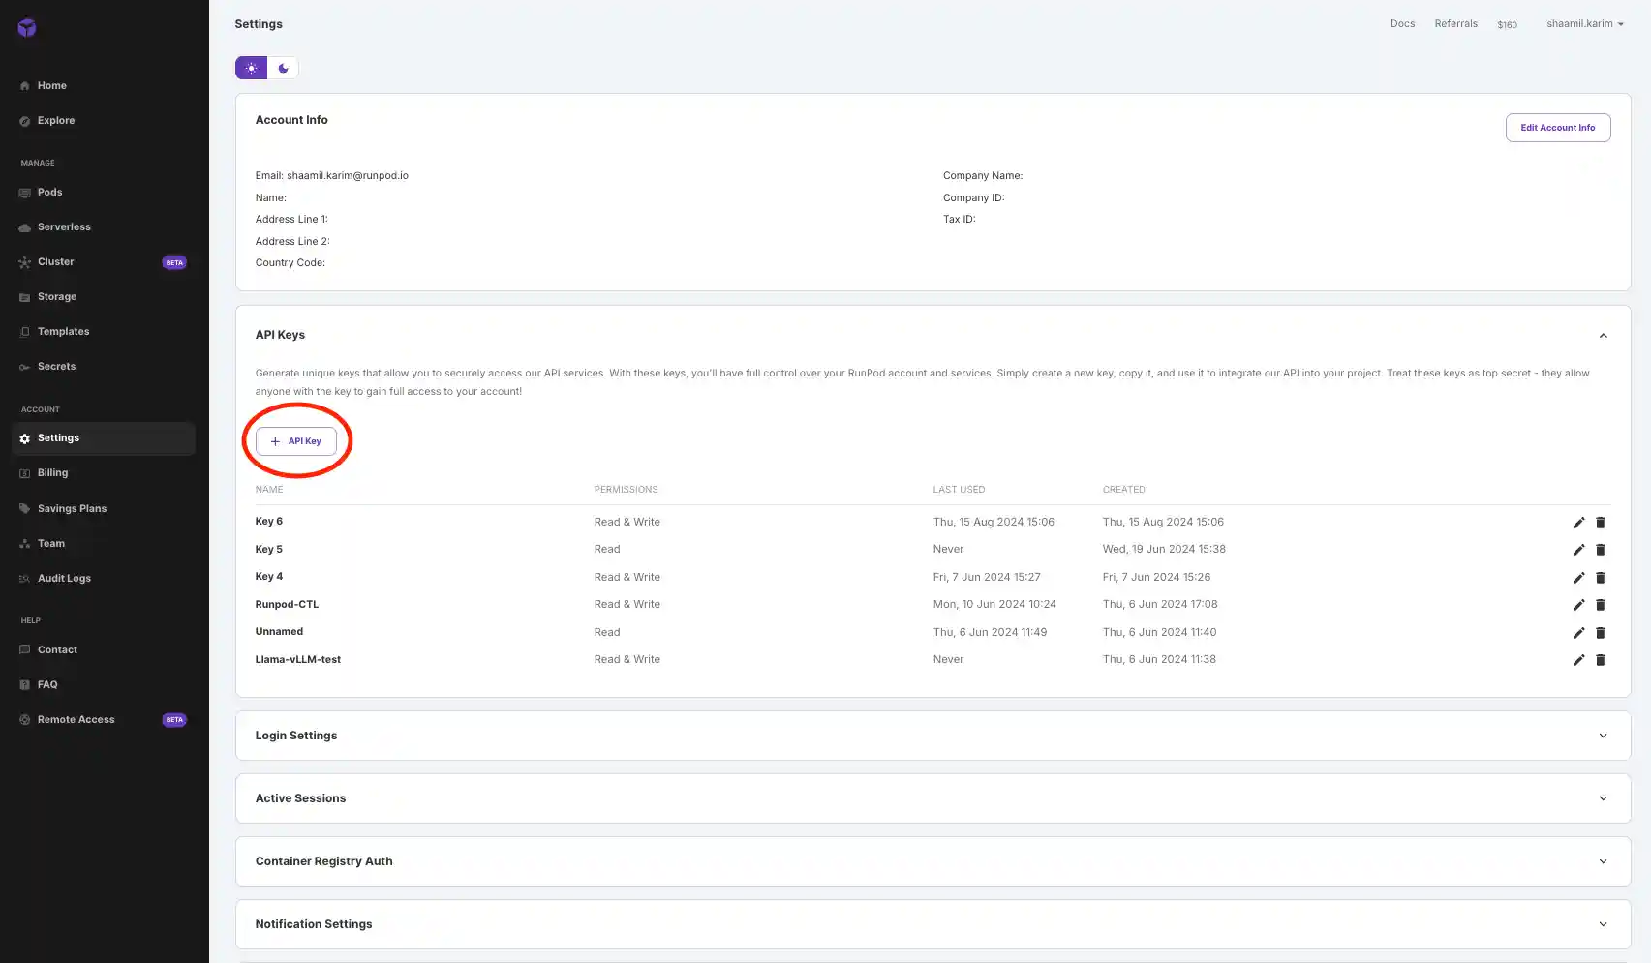Expand the Login Settings section
Viewport: 1651px width, 963px height.
(1603, 736)
